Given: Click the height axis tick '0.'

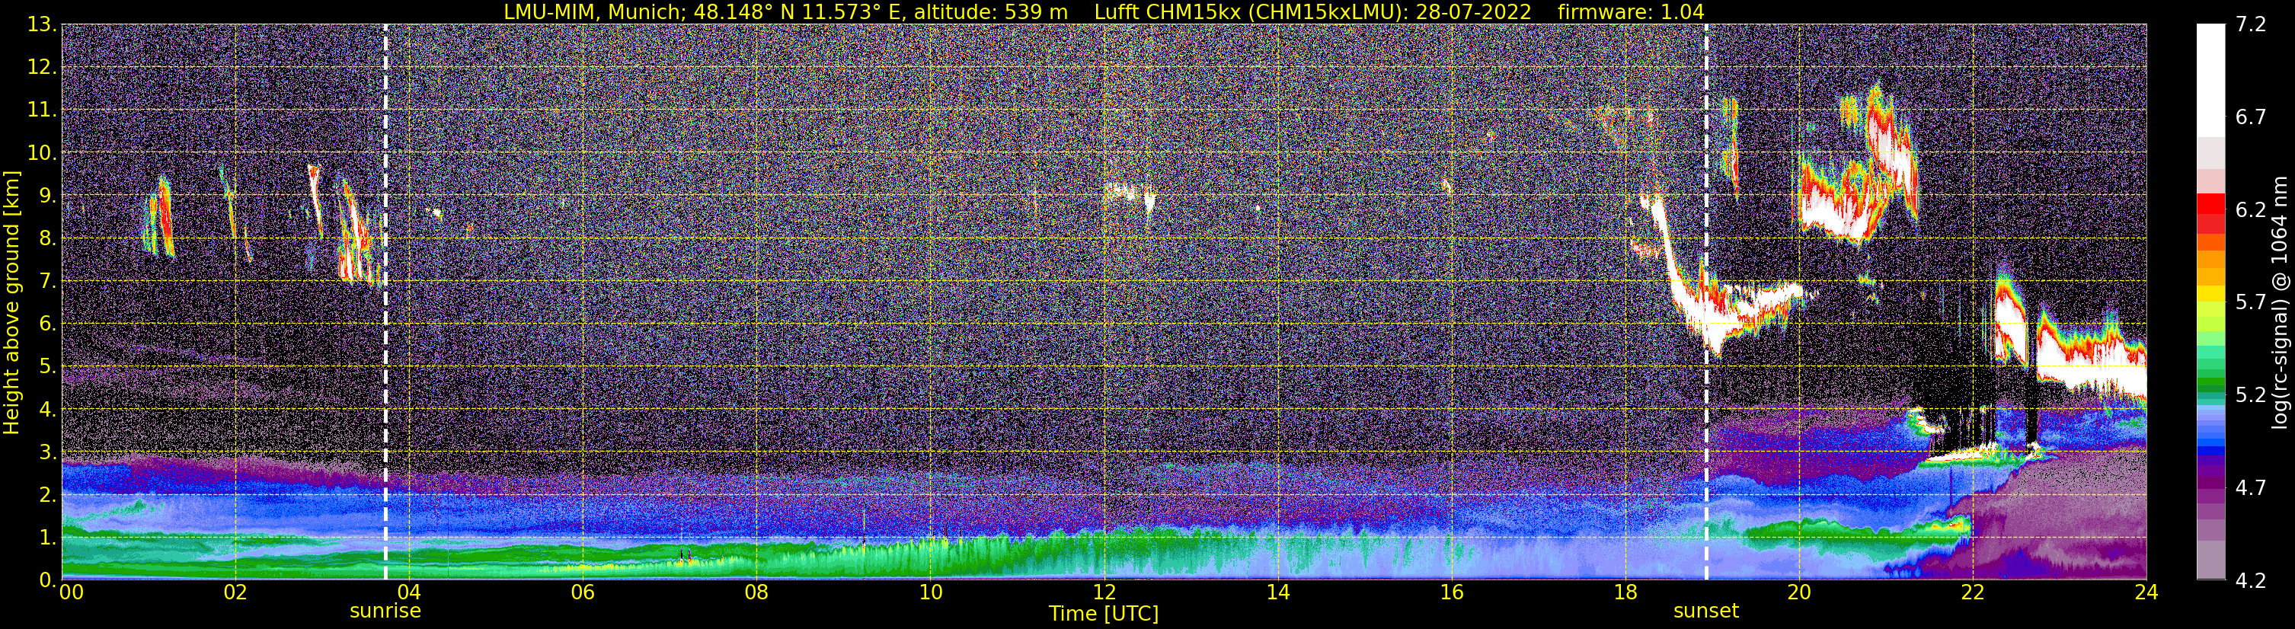Looking at the screenshot, I should 47,580.
